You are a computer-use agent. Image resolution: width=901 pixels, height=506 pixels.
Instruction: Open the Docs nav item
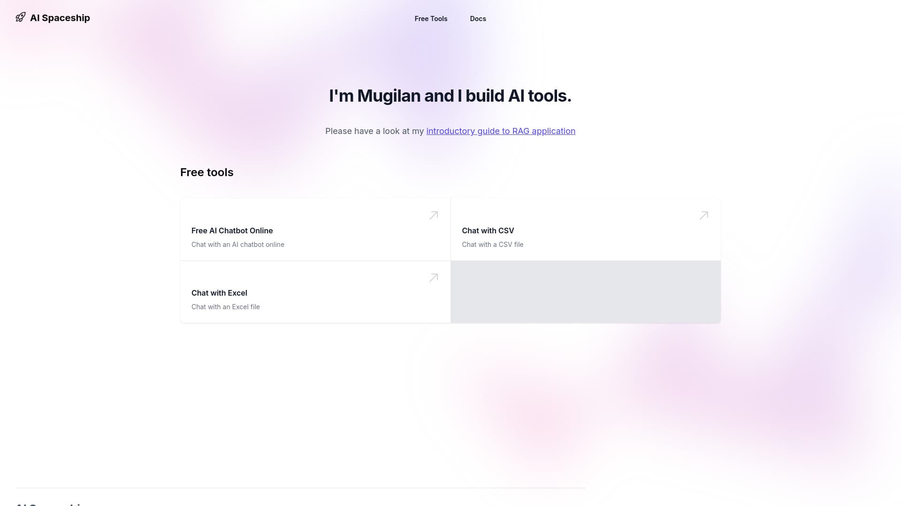click(x=478, y=19)
